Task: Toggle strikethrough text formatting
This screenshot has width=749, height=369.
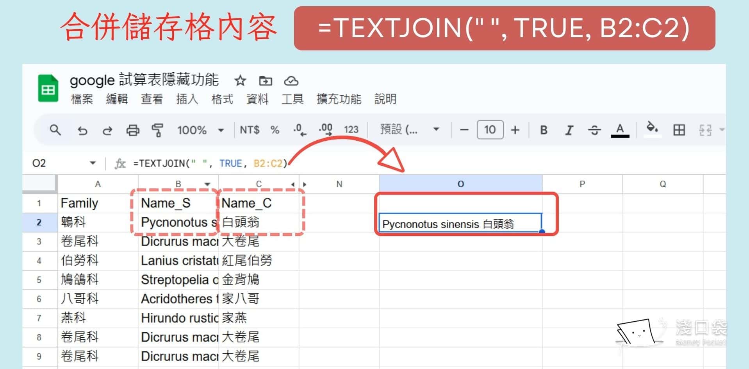Action: coord(594,130)
